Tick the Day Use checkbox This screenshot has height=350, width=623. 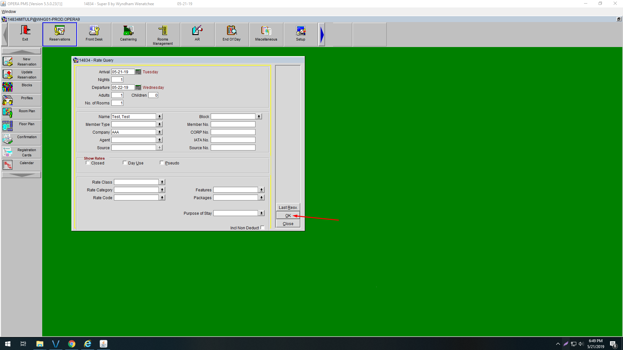click(125, 163)
